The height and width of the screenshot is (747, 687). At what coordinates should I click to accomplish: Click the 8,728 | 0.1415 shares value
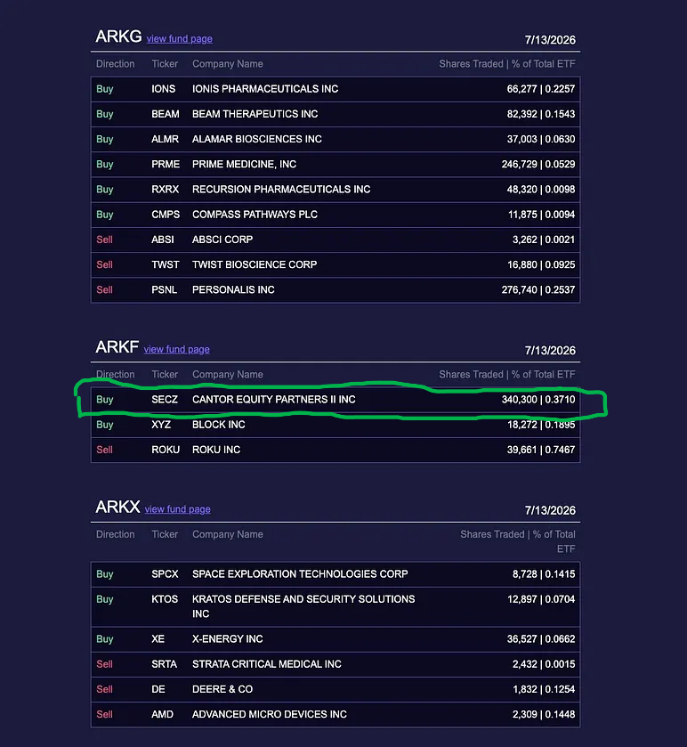pos(544,574)
